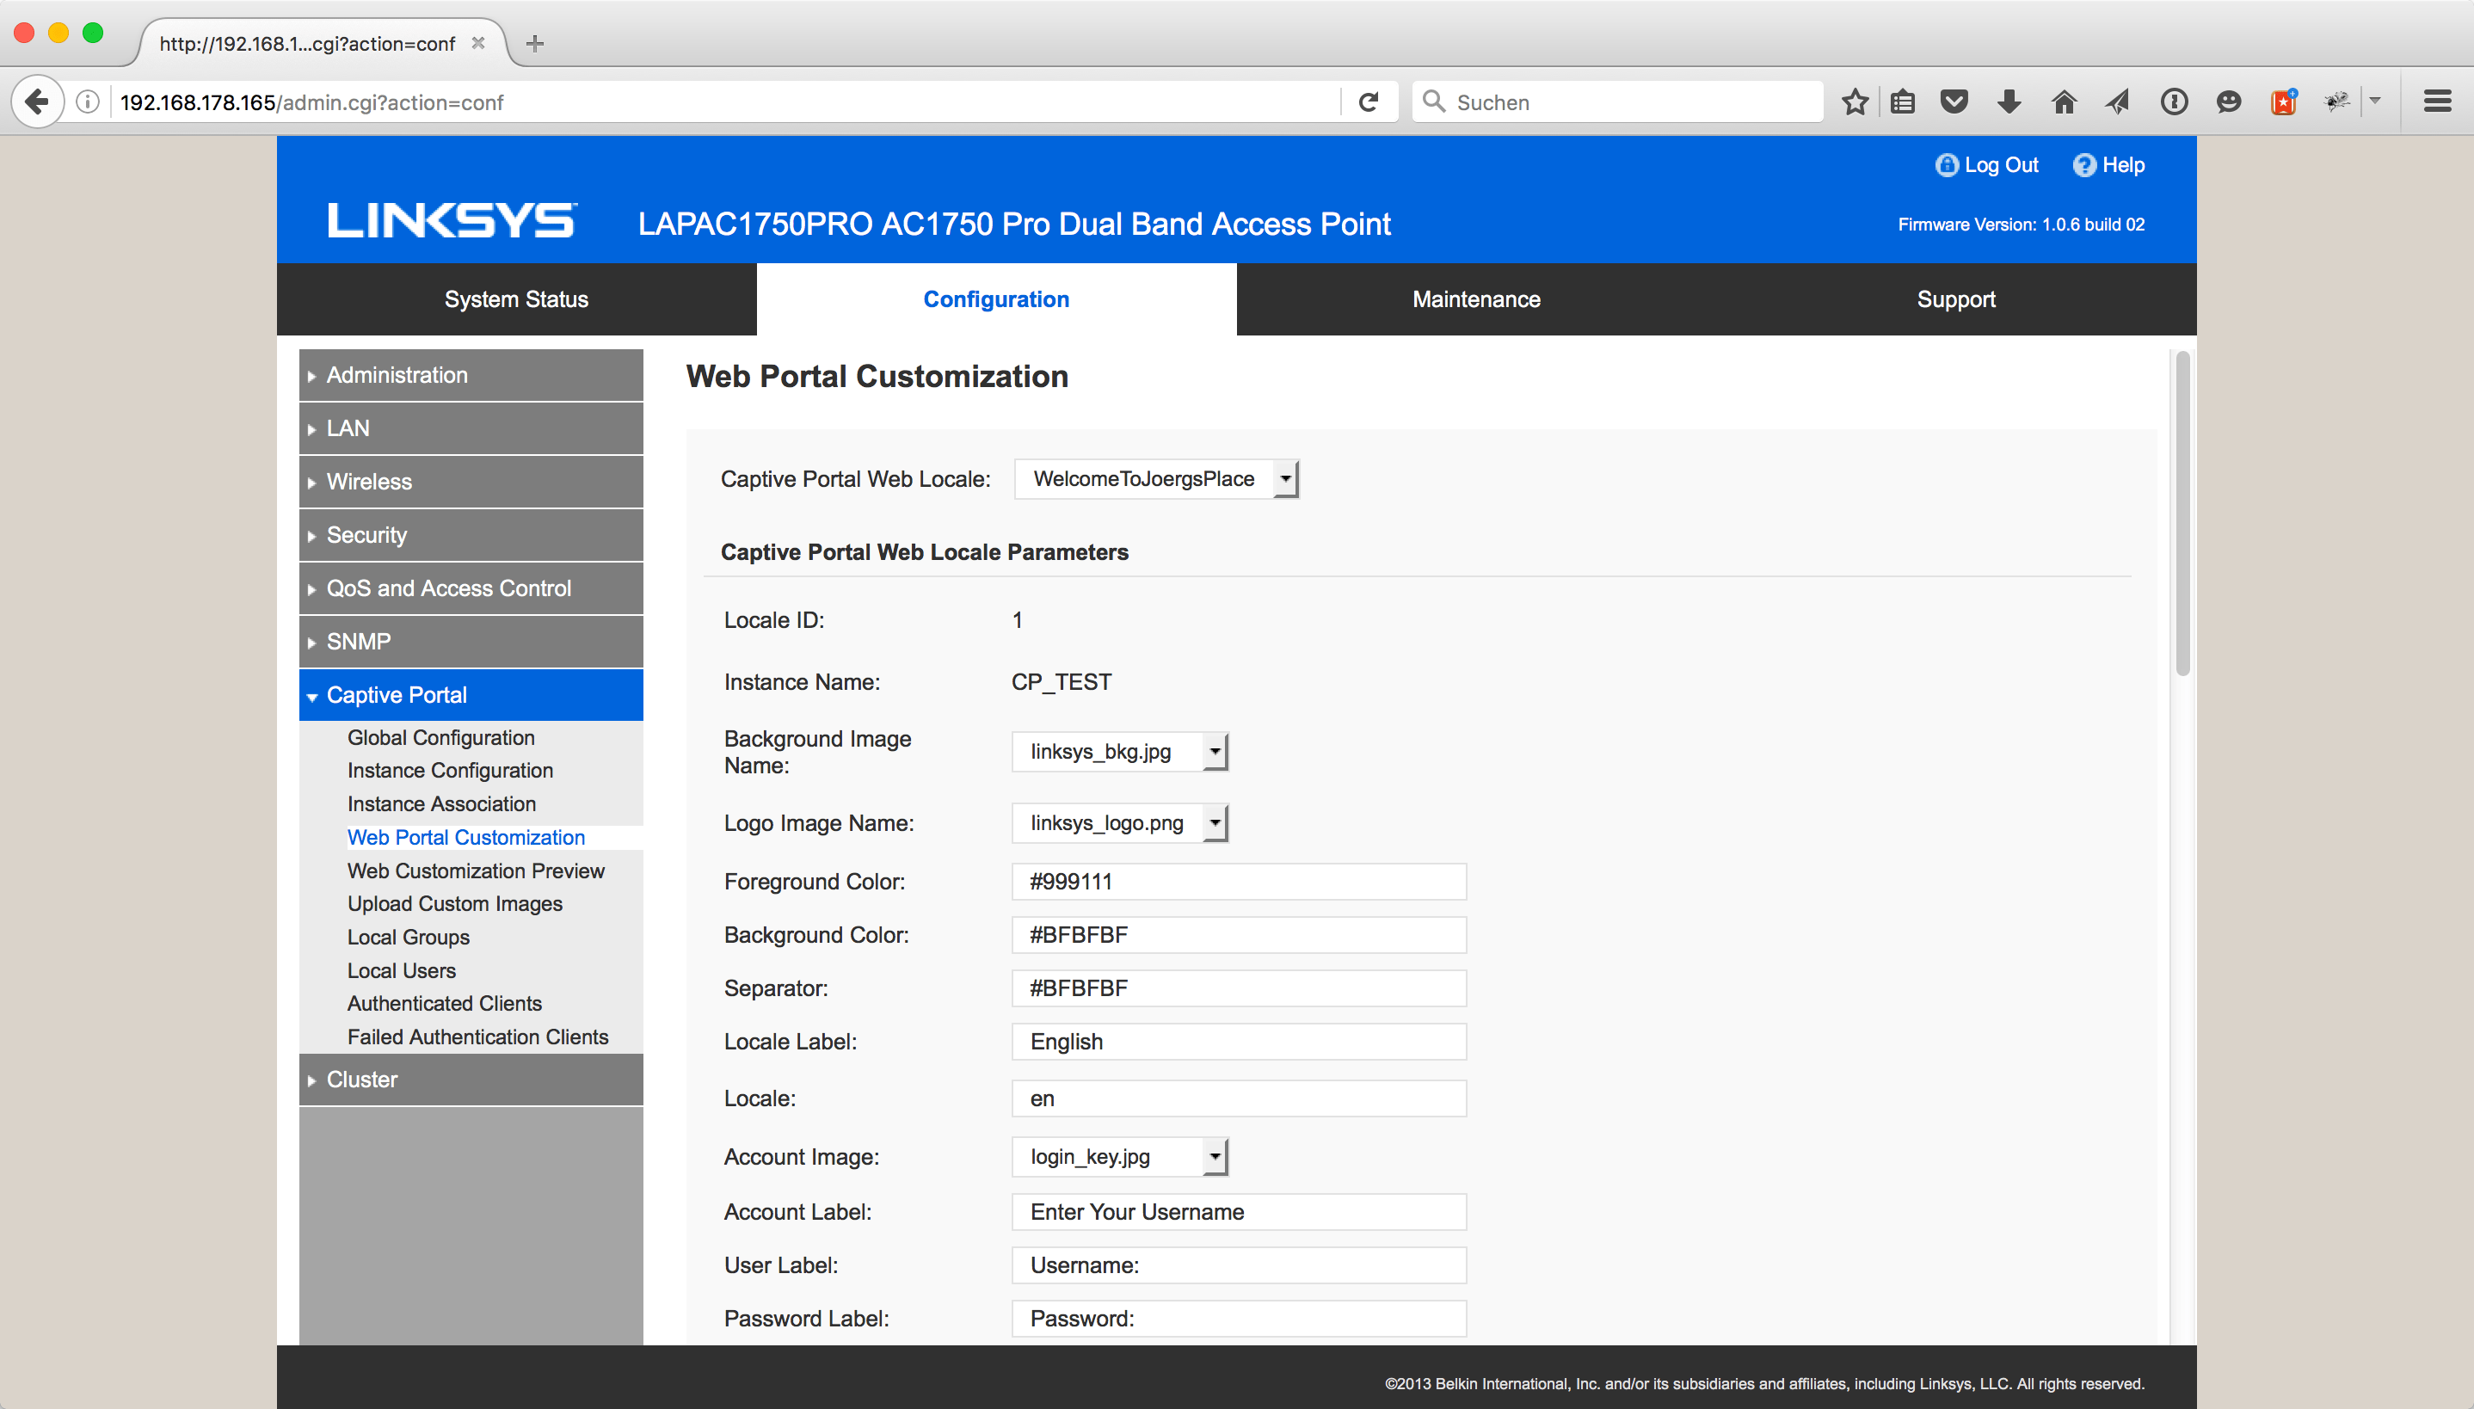
Task: Open the Captive Portal Web Locale dropdown
Action: [x=1156, y=479]
